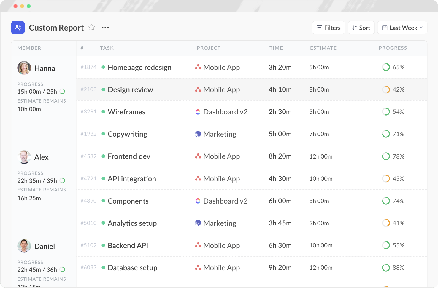Click the 71% progress ring for Copywriting

click(x=386, y=134)
